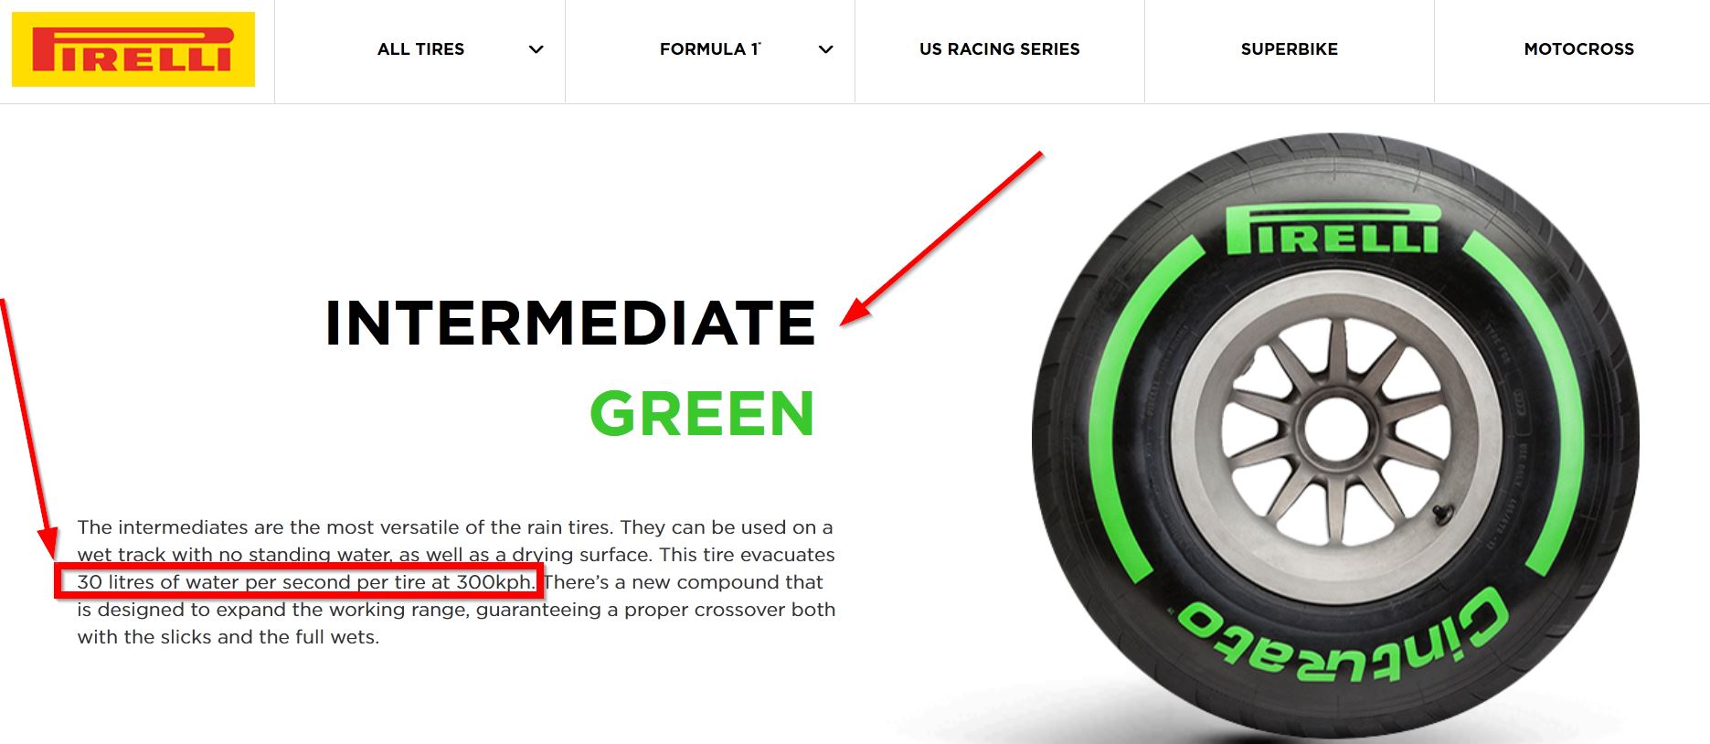
Task: Click the yellow Pirelli logo in the header
Action: tap(133, 49)
